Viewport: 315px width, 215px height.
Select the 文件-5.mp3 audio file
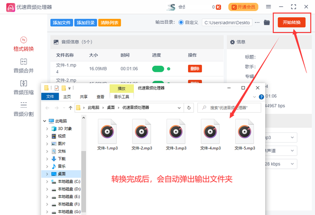[x=245, y=134]
